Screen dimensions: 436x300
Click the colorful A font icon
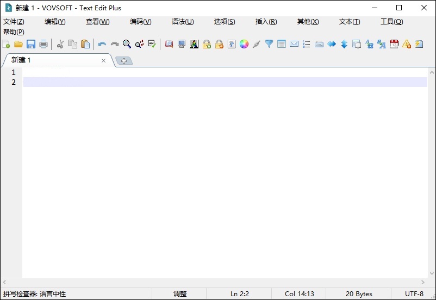(x=194, y=44)
